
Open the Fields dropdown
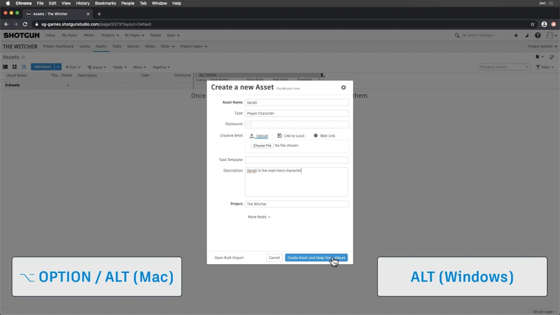[120, 67]
